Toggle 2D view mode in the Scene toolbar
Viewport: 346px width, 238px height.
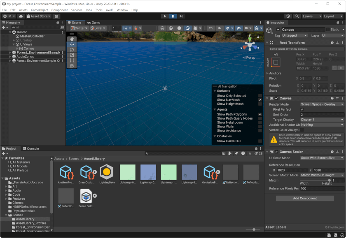tap(210, 28)
